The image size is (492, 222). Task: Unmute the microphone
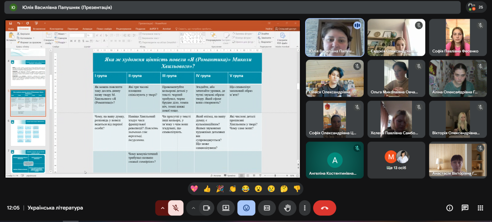(176, 208)
